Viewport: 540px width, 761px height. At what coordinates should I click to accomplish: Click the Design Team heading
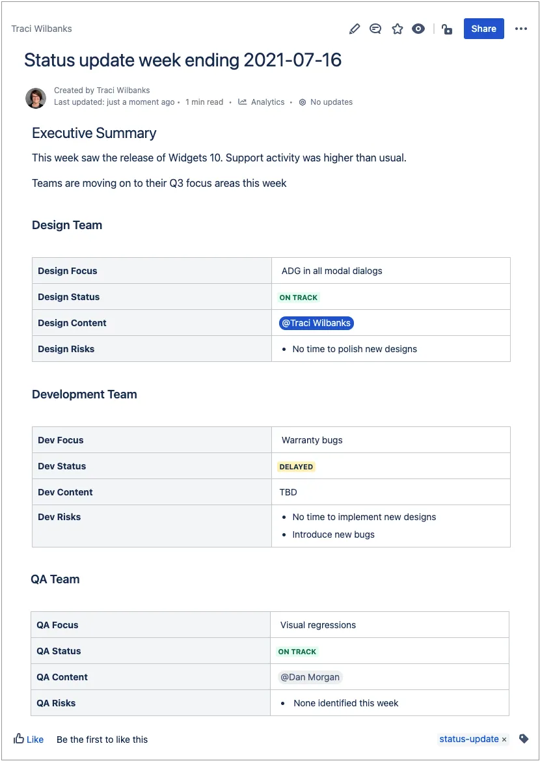(x=67, y=225)
